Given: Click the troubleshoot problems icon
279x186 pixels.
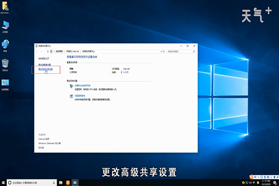Looking at the screenshot, I should (71, 96).
